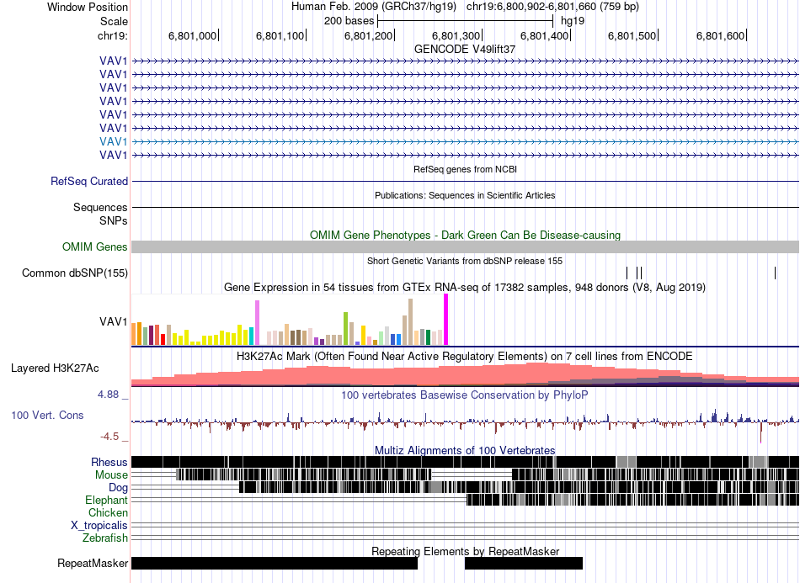Select the Chicken alignment row label
Screen dimensions: 800x583
click(108, 512)
